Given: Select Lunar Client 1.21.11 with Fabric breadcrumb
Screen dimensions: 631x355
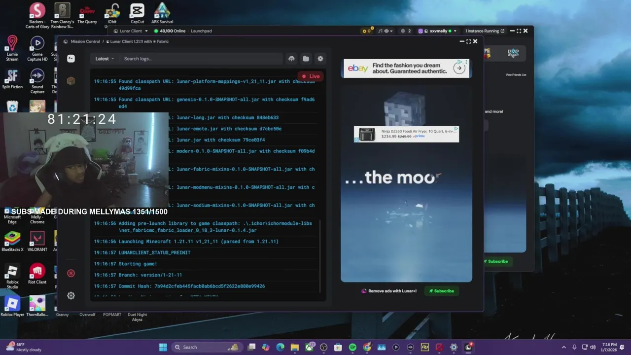Looking at the screenshot, I should tap(138, 41).
